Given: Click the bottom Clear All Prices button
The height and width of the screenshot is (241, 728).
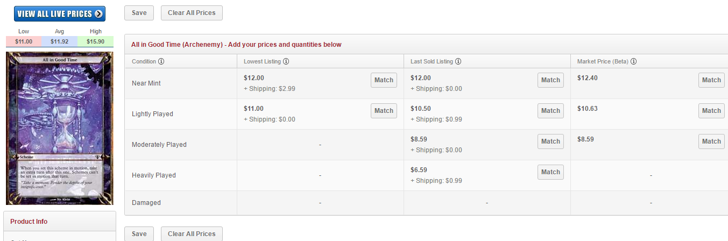Looking at the screenshot, I should [192, 234].
